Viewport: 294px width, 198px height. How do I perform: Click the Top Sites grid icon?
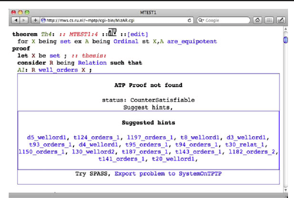tap(269, 20)
